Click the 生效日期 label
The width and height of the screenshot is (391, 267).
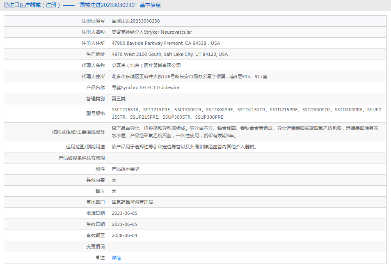pyautogui.click(x=96, y=224)
